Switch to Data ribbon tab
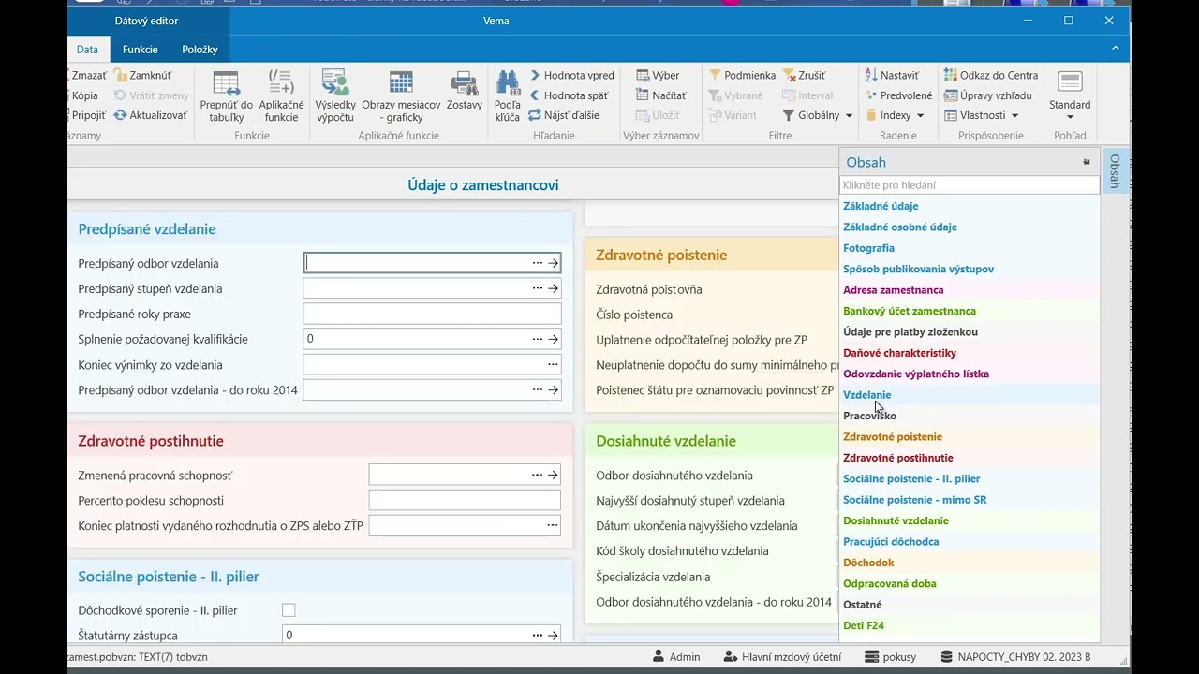This screenshot has width=1199, height=674. (x=87, y=50)
